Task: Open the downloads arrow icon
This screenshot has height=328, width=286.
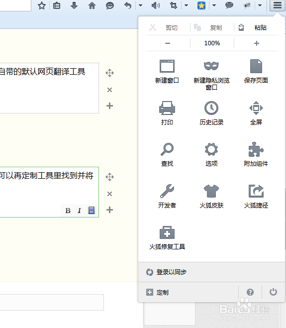Action: (x=74, y=5)
